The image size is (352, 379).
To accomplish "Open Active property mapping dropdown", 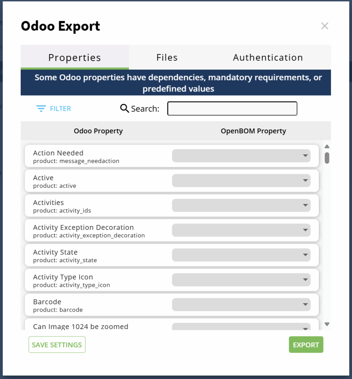I will pos(241,181).
